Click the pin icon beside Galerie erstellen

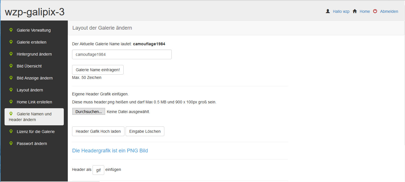[x=11, y=42]
